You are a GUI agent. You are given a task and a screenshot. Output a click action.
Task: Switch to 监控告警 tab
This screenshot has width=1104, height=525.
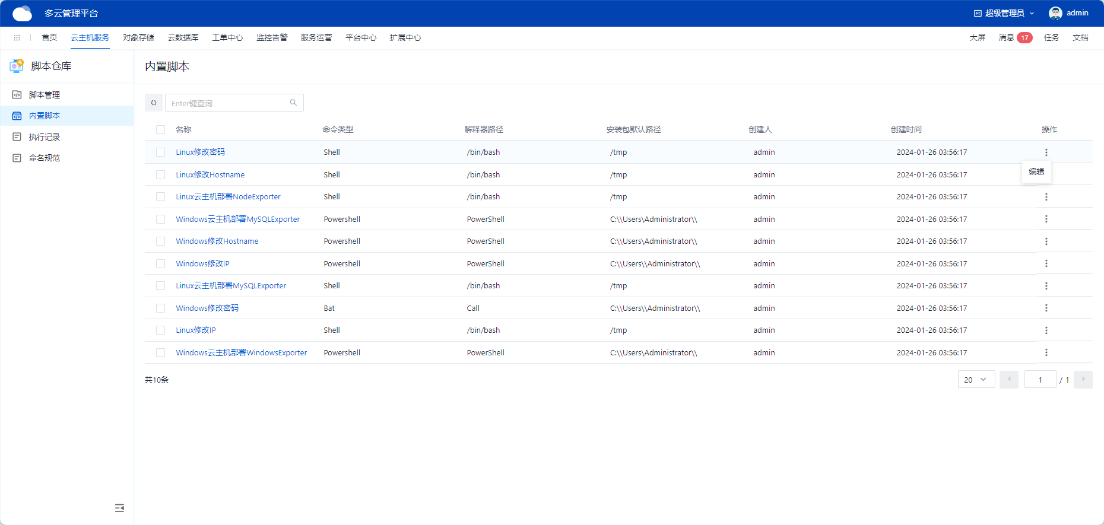(x=272, y=37)
